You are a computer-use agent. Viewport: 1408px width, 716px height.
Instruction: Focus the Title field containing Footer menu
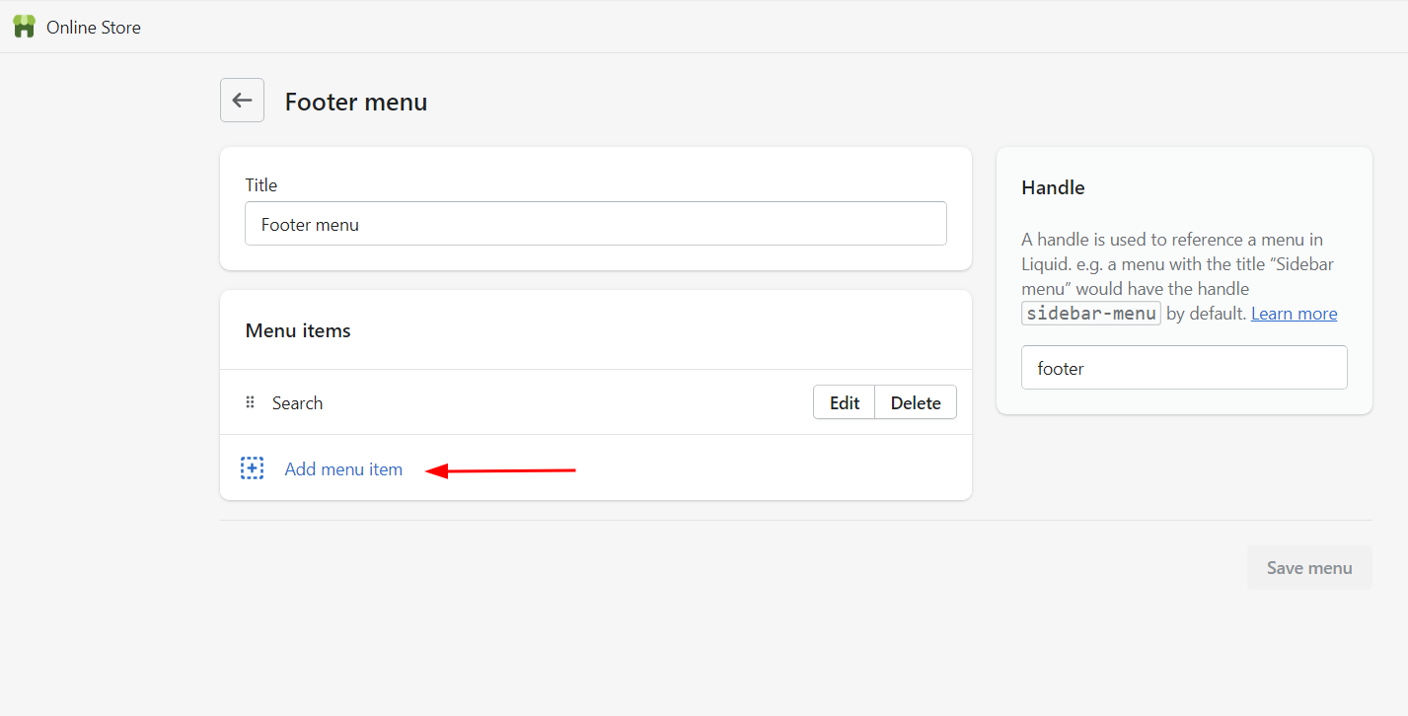(x=595, y=224)
